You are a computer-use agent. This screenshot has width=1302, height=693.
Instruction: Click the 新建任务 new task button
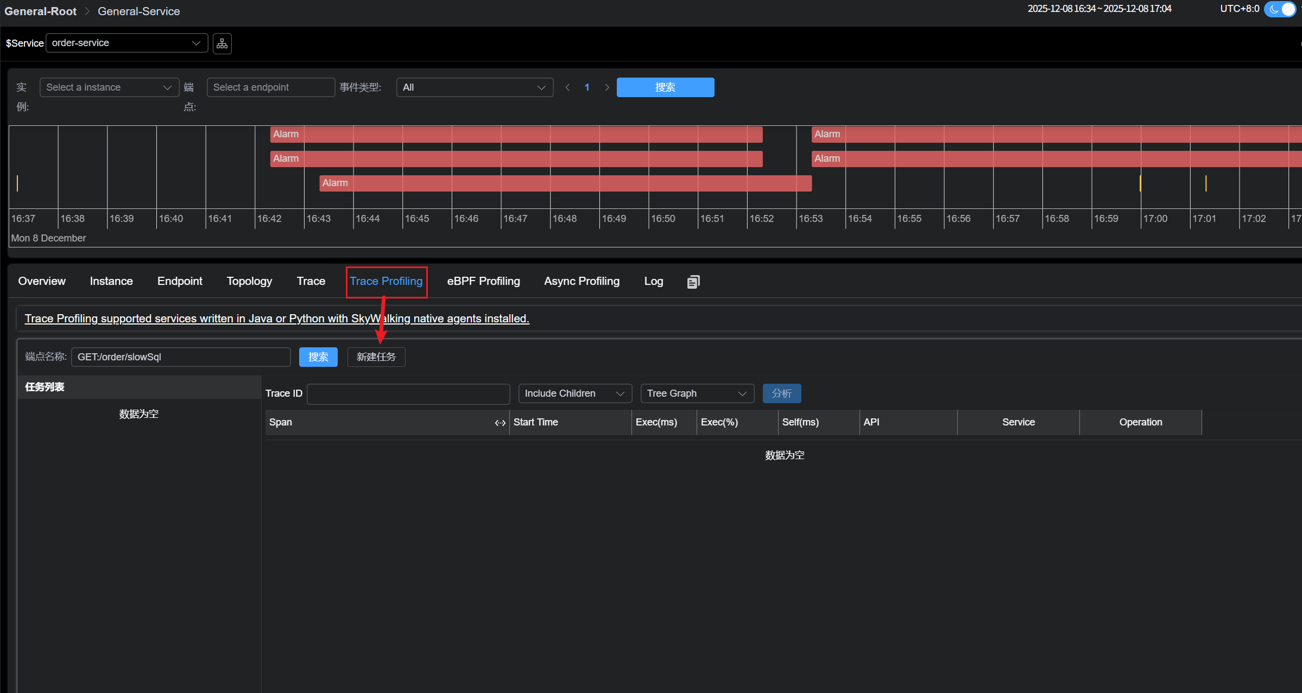click(x=376, y=357)
